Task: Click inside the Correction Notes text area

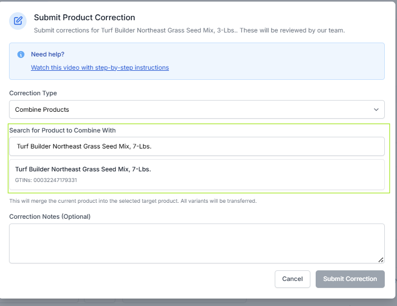Action: tap(197, 243)
